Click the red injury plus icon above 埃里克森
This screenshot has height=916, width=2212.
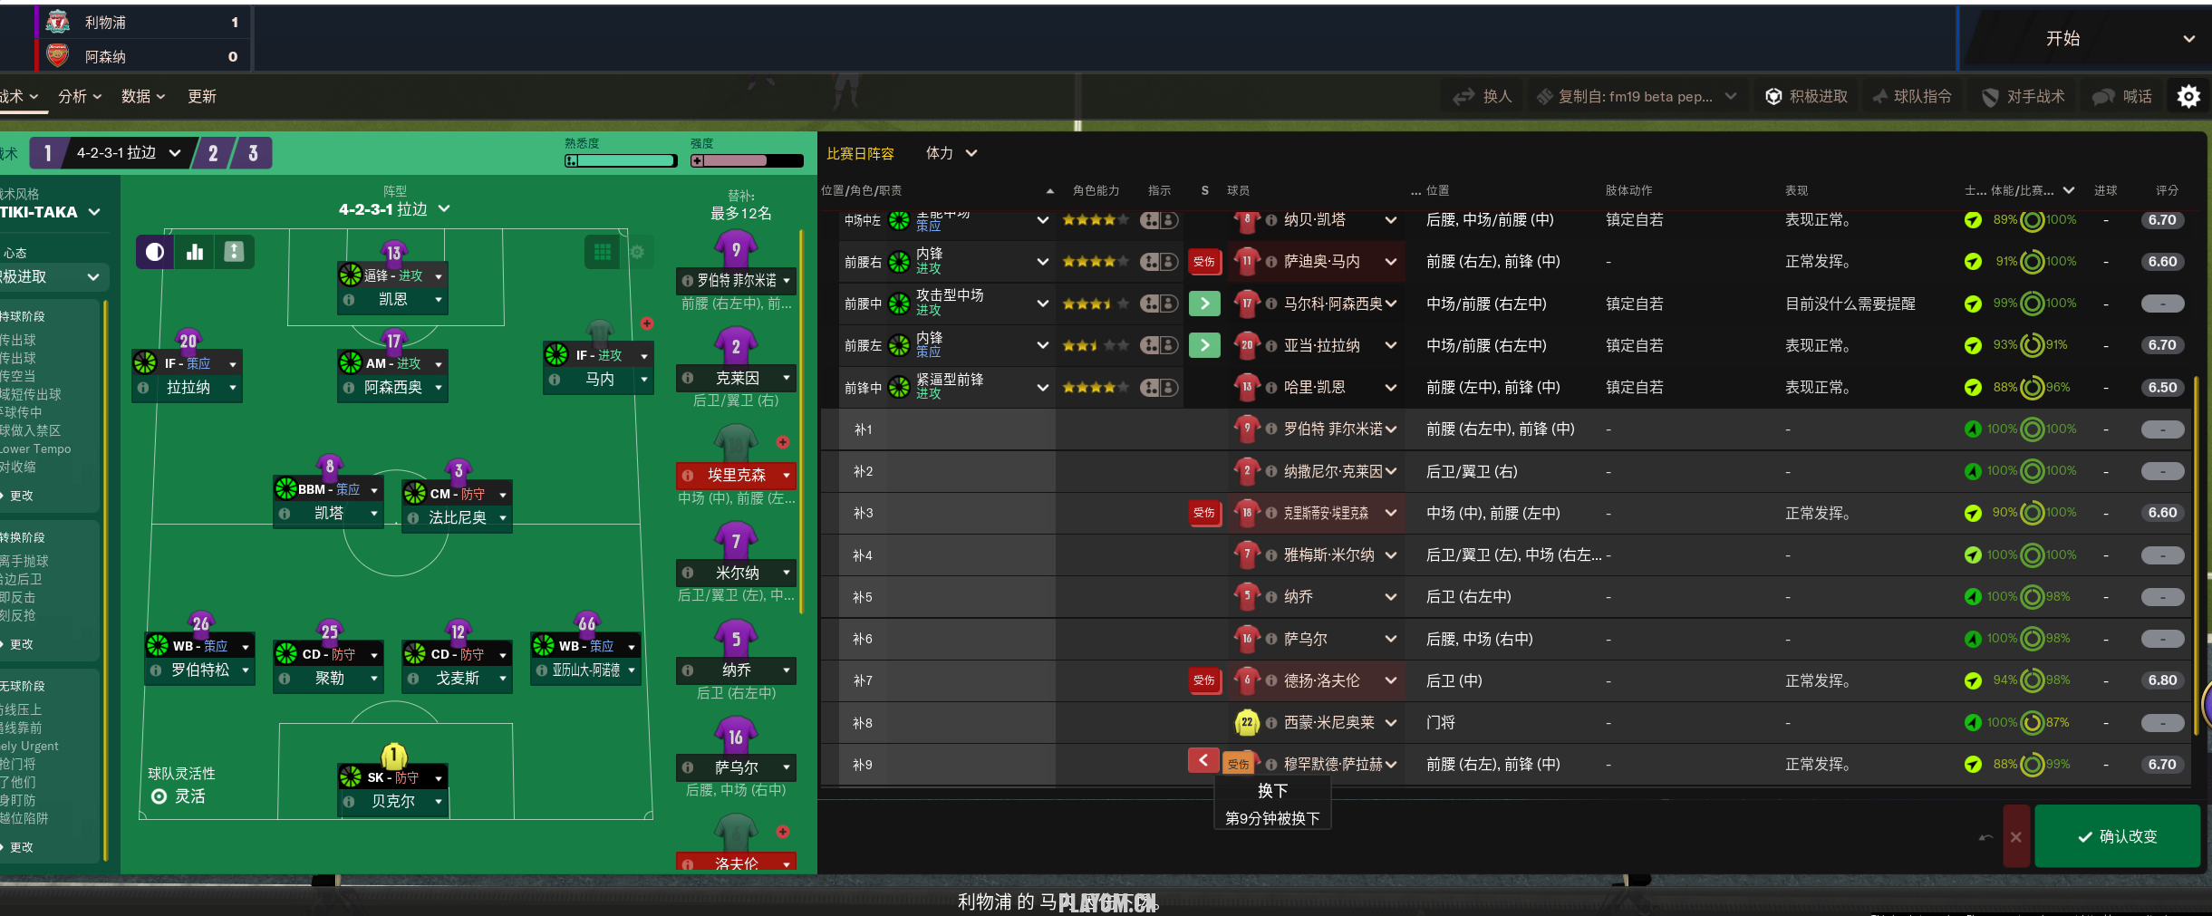[782, 442]
